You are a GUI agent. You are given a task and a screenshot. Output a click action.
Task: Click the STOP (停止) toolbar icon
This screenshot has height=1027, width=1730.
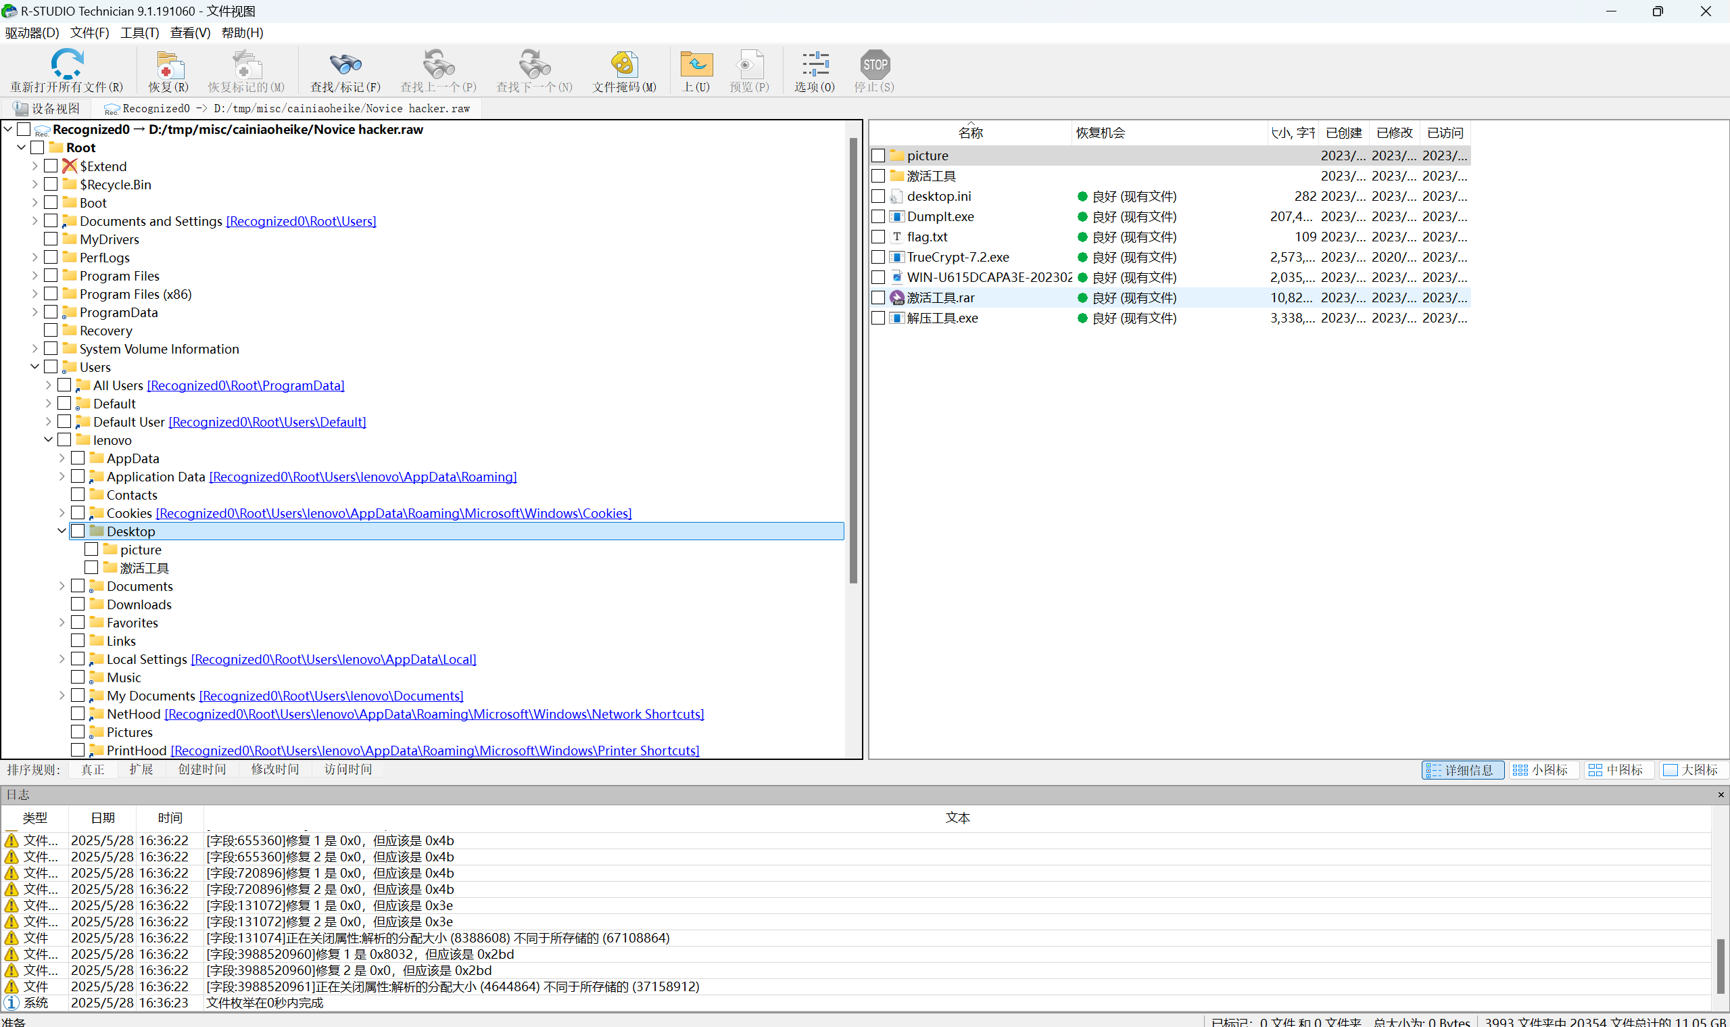tap(875, 64)
